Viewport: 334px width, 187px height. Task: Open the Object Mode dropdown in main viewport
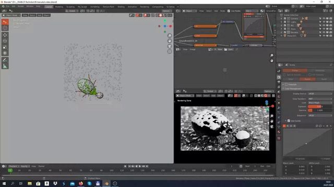click(x=11, y=15)
